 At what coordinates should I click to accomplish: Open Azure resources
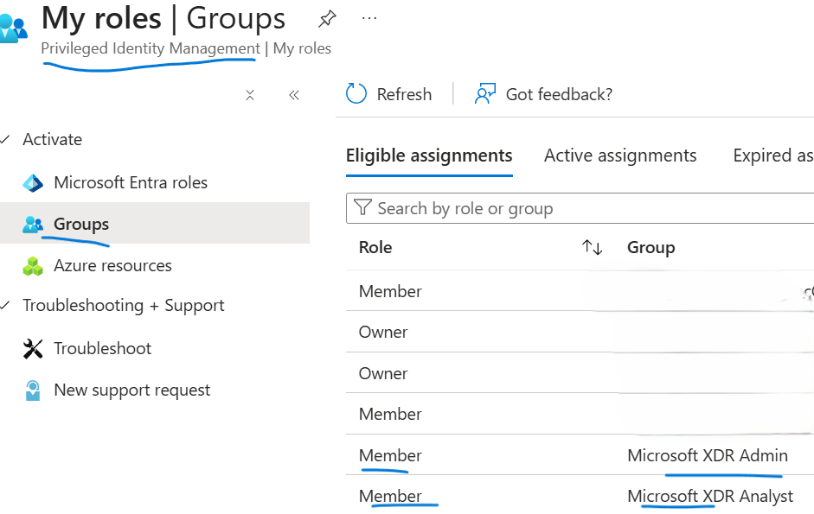click(x=112, y=265)
